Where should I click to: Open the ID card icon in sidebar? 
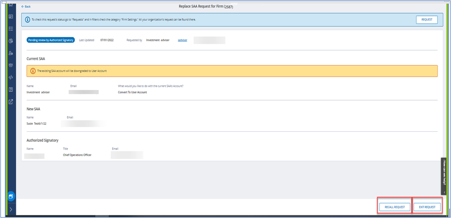coord(11,17)
